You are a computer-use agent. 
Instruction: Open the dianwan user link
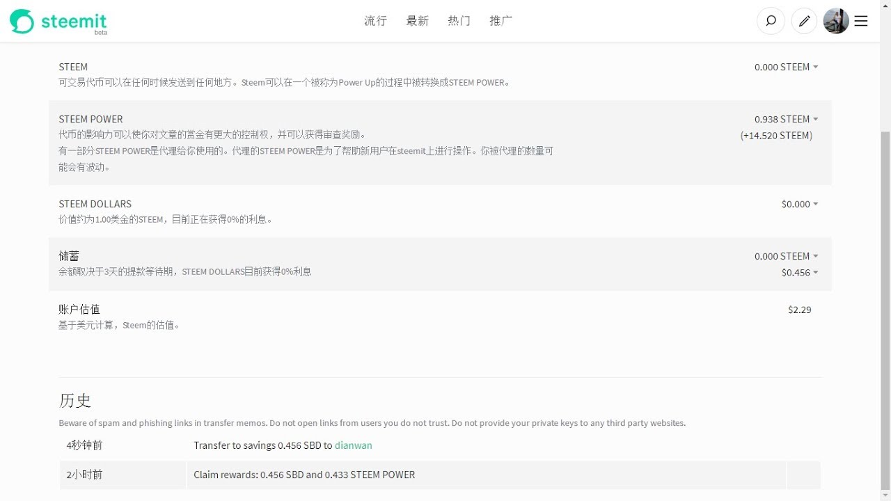point(354,445)
